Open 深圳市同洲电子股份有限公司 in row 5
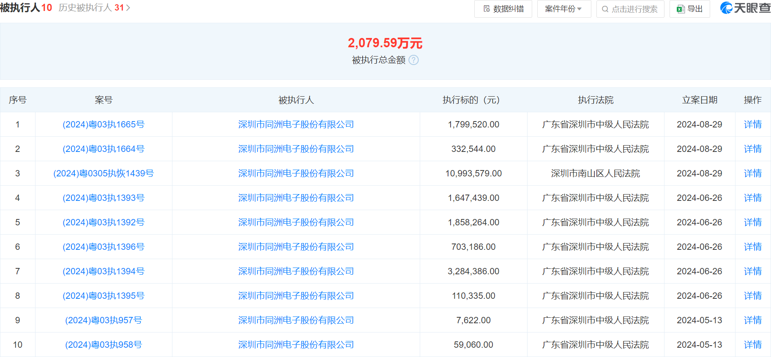This screenshot has width=771, height=357. (296, 222)
